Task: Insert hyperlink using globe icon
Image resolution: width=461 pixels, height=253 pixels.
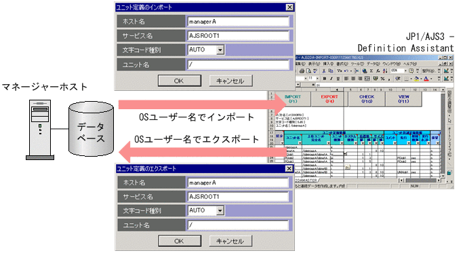Action: (365, 71)
